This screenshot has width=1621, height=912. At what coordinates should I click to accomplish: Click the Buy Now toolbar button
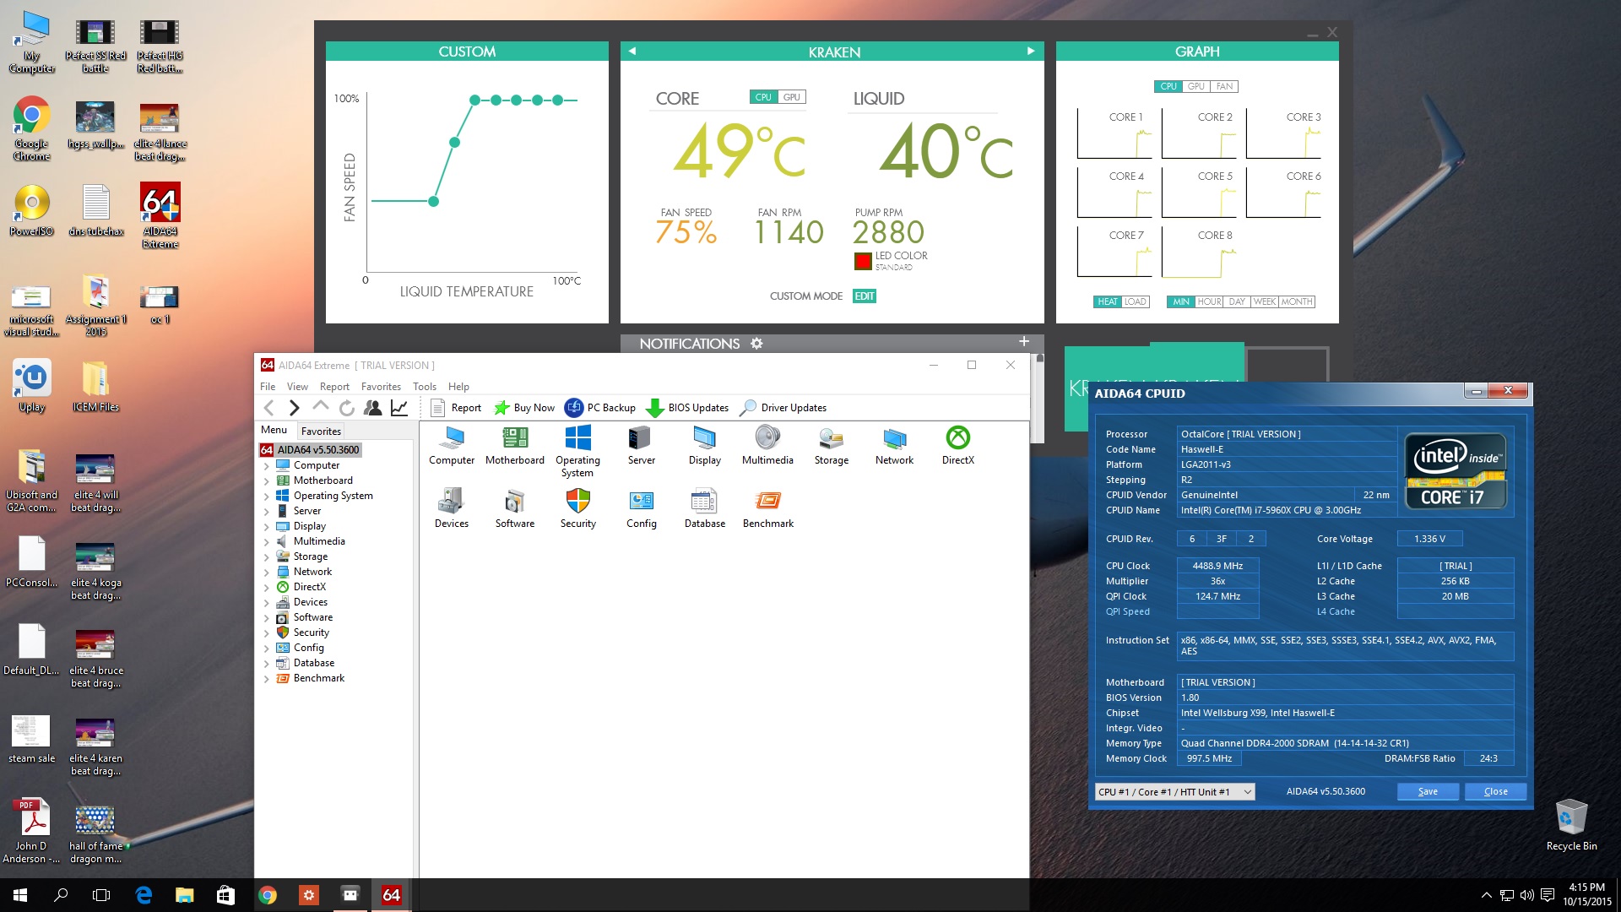click(x=524, y=408)
